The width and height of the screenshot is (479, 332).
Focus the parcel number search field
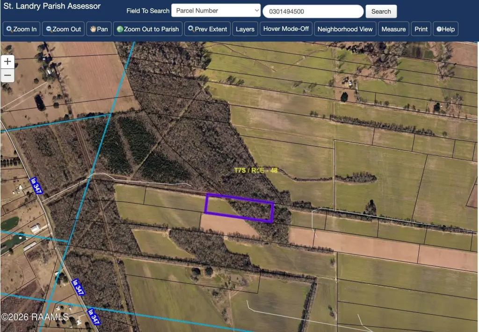[x=313, y=11]
